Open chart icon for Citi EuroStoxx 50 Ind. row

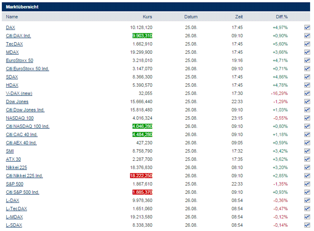[x=307, y=69]
